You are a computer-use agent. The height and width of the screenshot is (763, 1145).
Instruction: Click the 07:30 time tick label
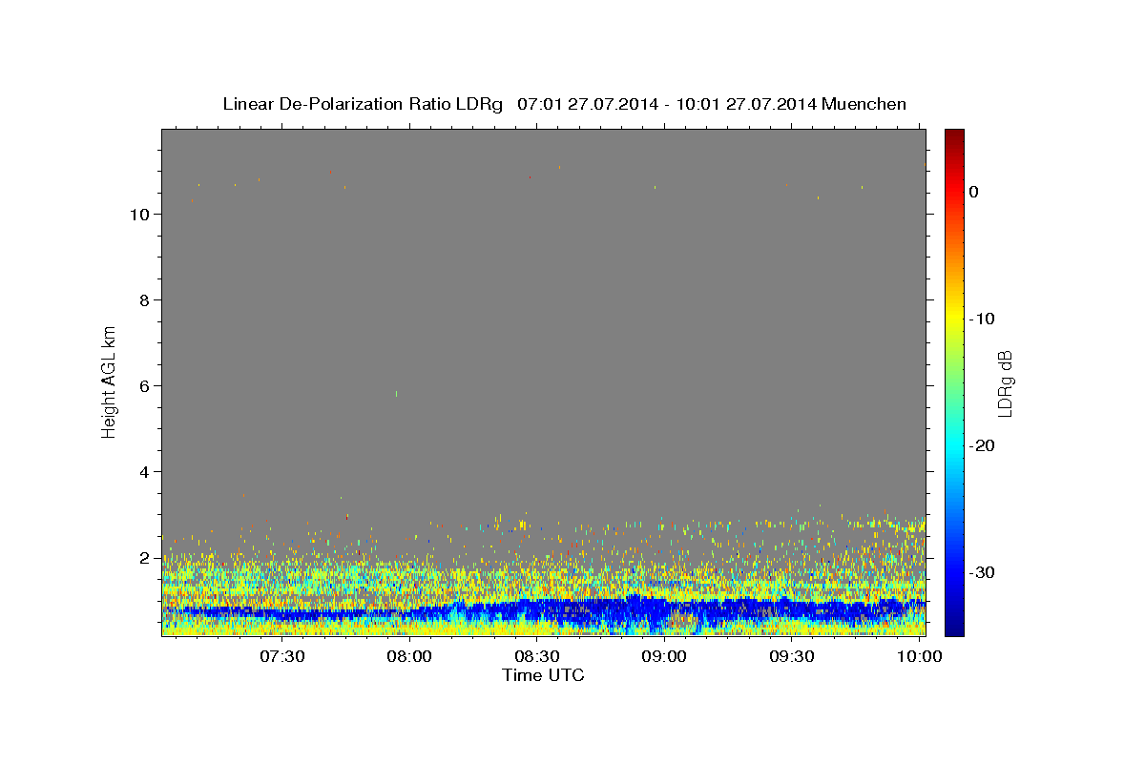click(x=282, y=656)
